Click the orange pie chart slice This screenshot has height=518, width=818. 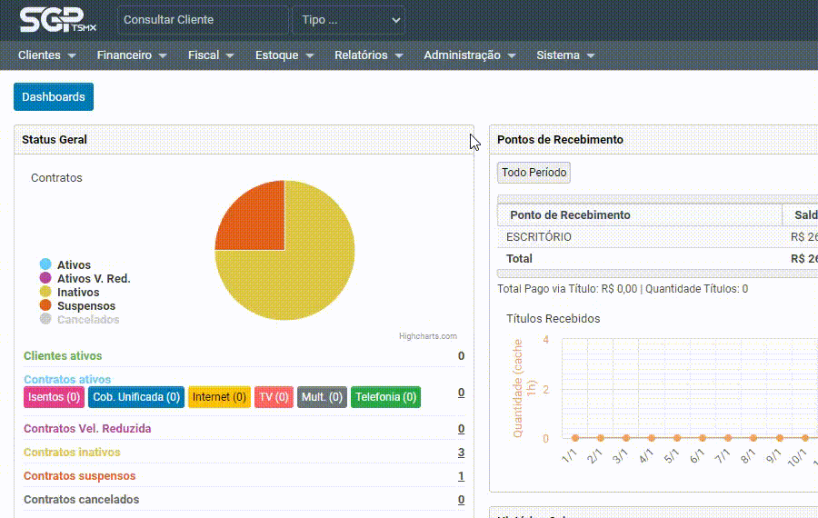point(256,220)
